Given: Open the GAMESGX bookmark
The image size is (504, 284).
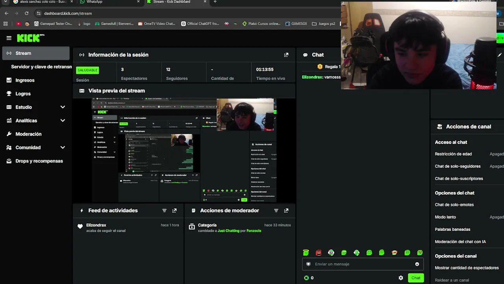Looking at the screenshot, I should coord(296,24).
